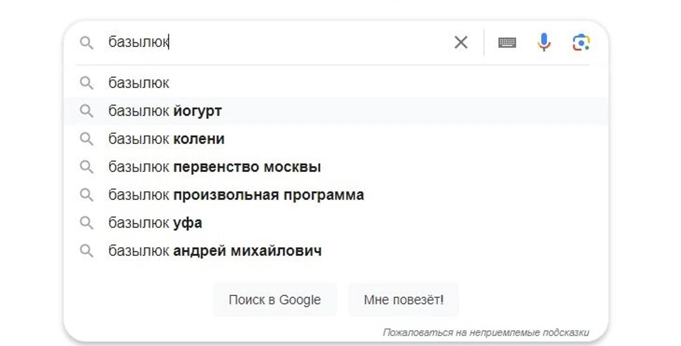The image size is (681, 346).
Task: Focus the search text field
Action: point(280,42)
